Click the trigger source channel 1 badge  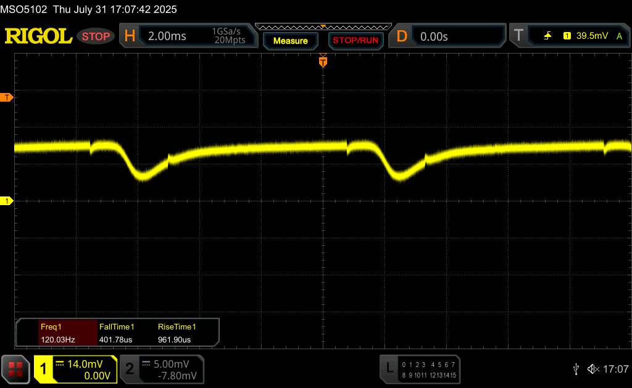point(567,36)
